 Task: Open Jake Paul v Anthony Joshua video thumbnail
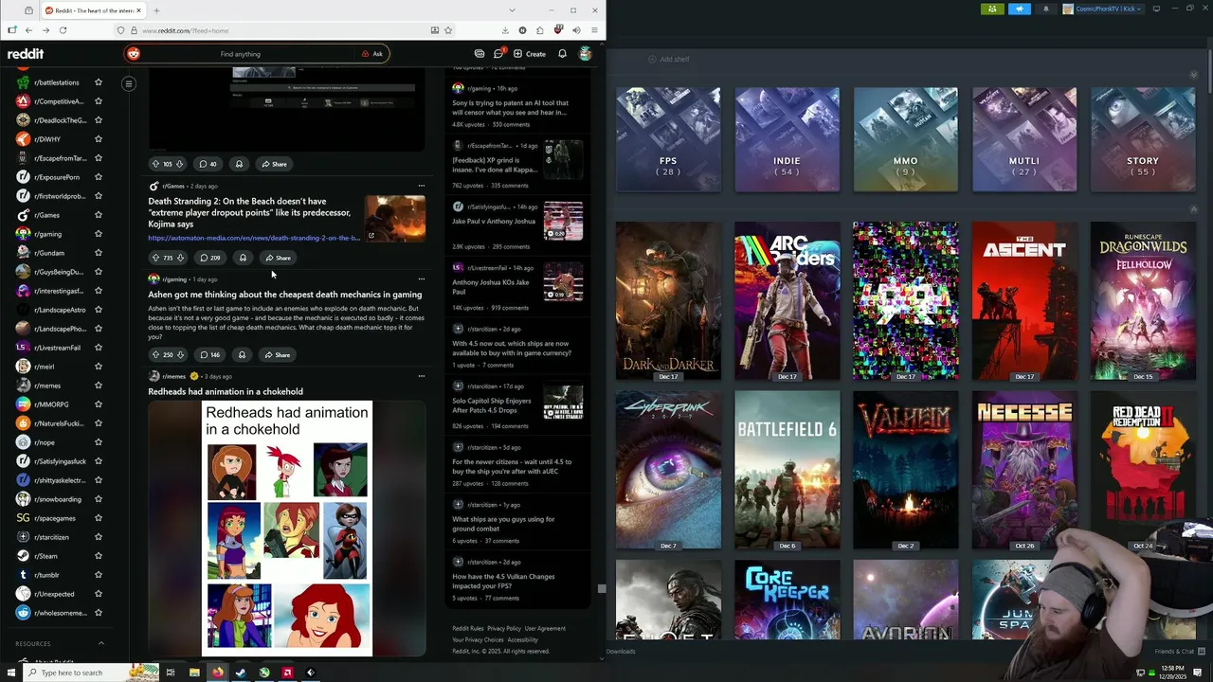(x=563, y=220)
